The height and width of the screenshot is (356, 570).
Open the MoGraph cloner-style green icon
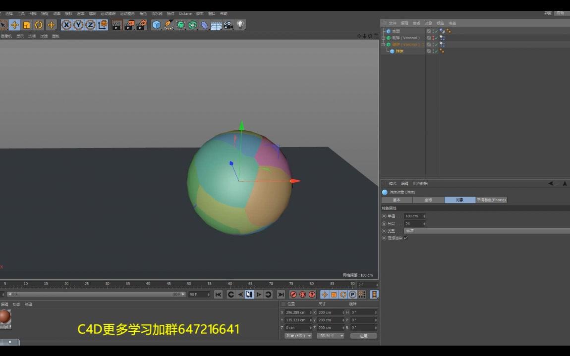[x=193, y=25]
